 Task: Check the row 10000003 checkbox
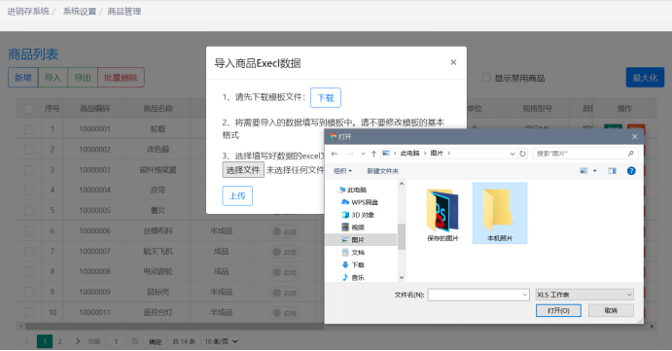tap(29, 170)
